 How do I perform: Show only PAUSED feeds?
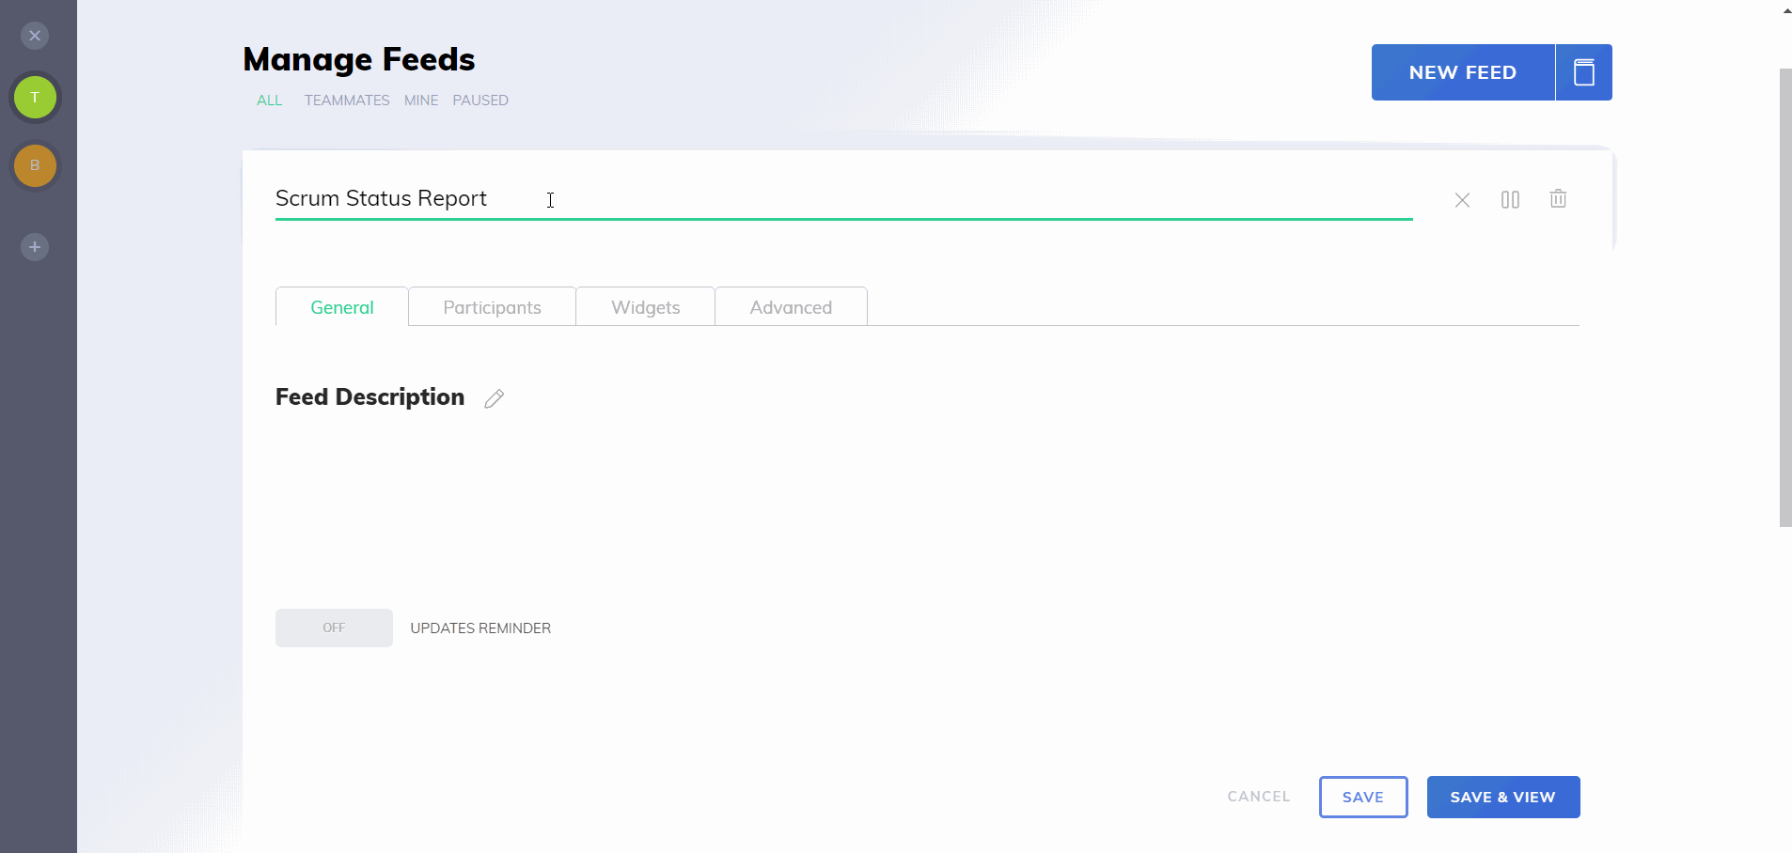click(480, 101)
